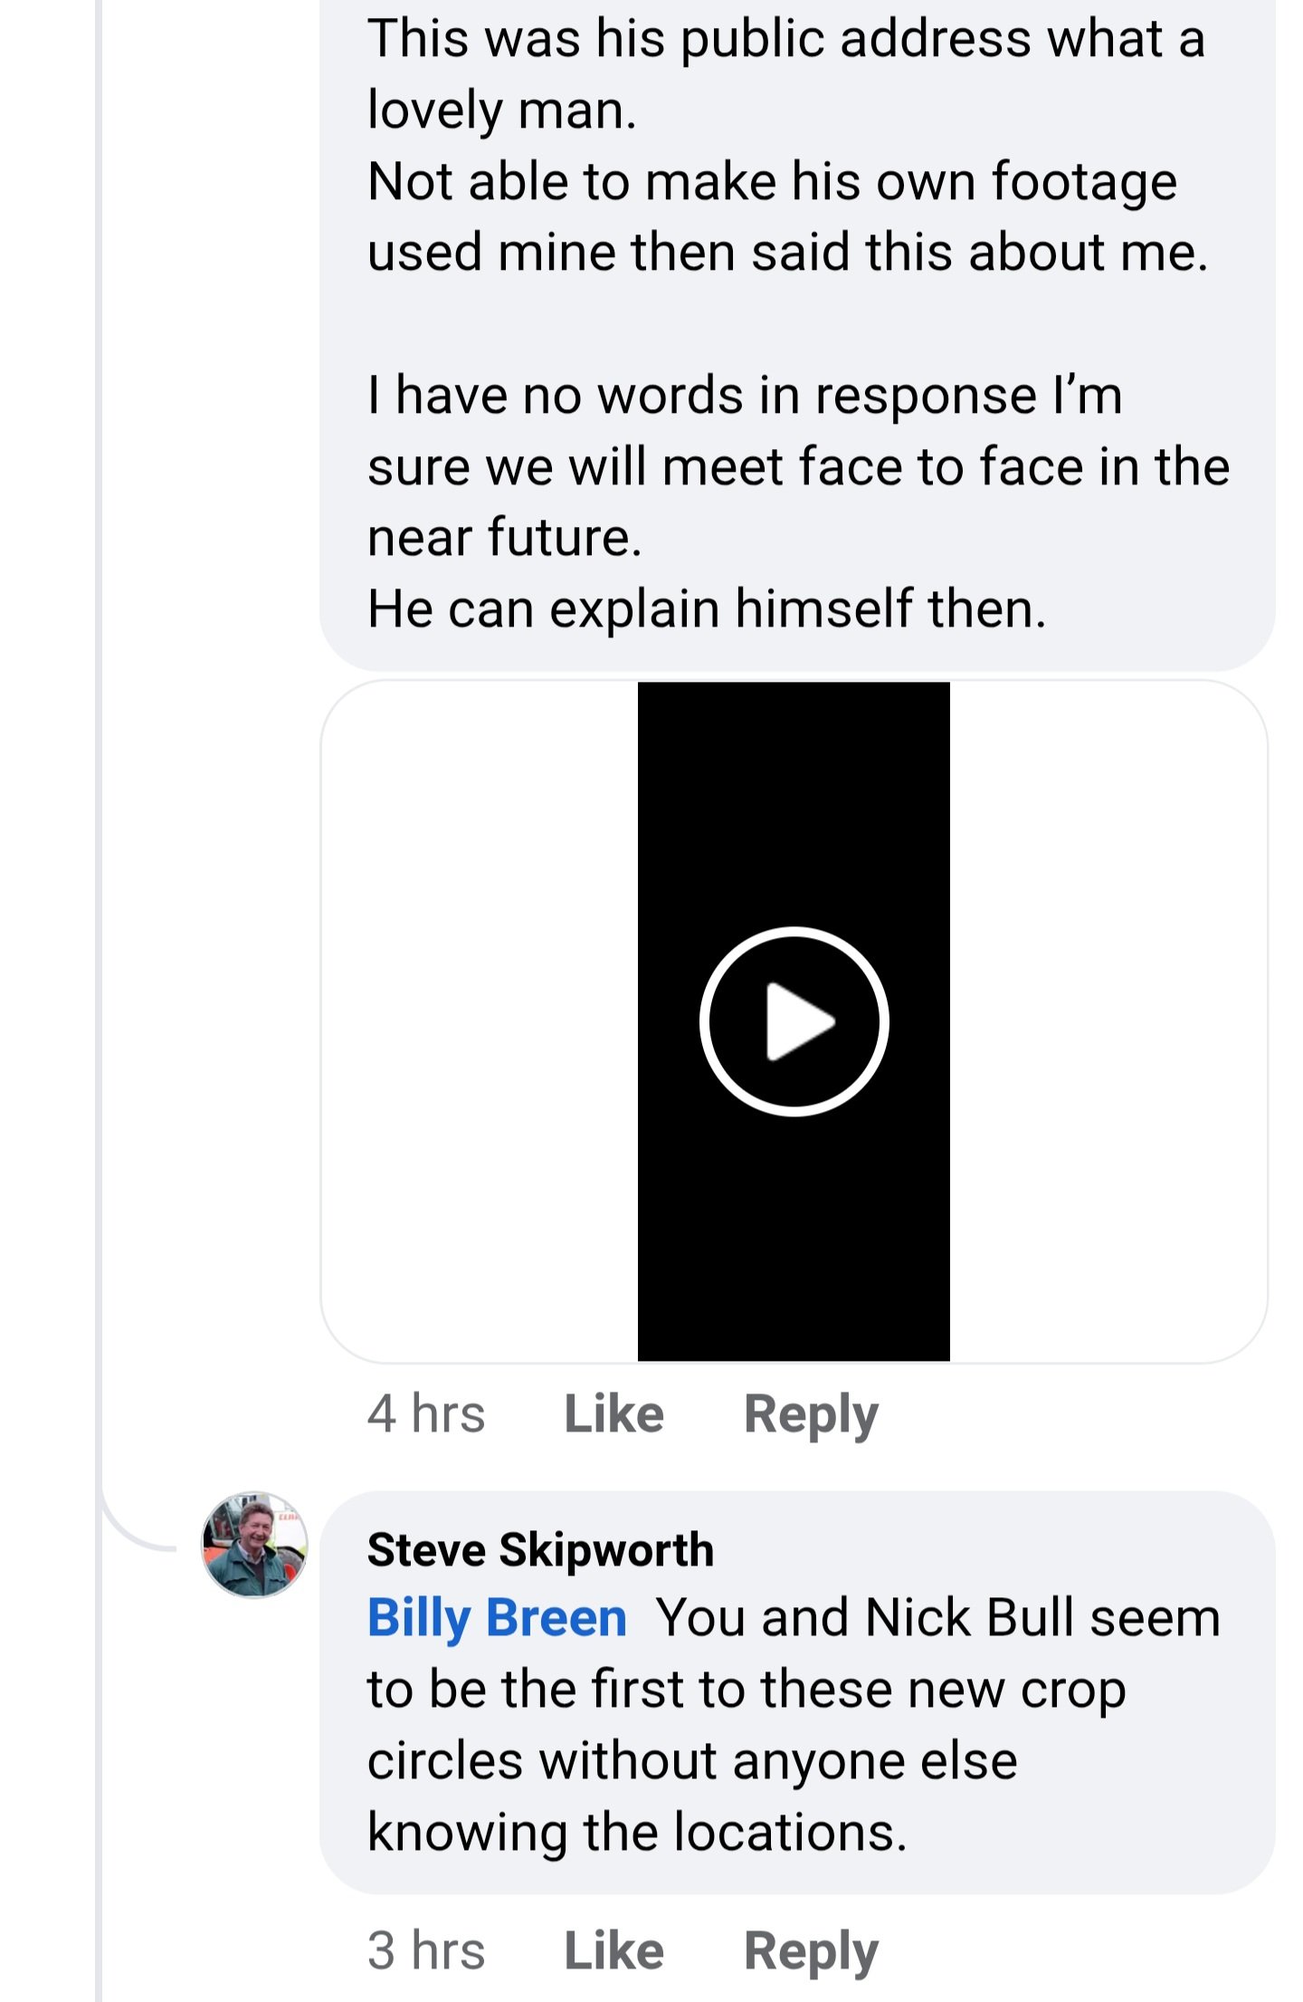The height and width of the screenshot is (2002, 1303).
Task: Tap white space left of the video
Action: 480,1021
